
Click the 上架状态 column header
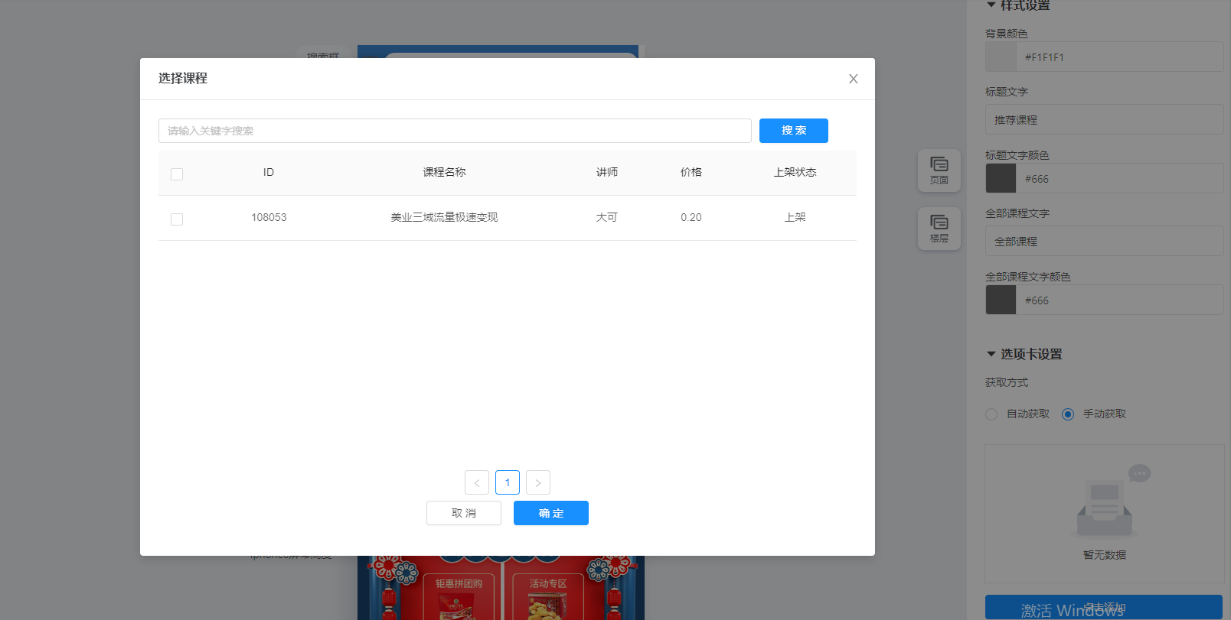(795, 173)
